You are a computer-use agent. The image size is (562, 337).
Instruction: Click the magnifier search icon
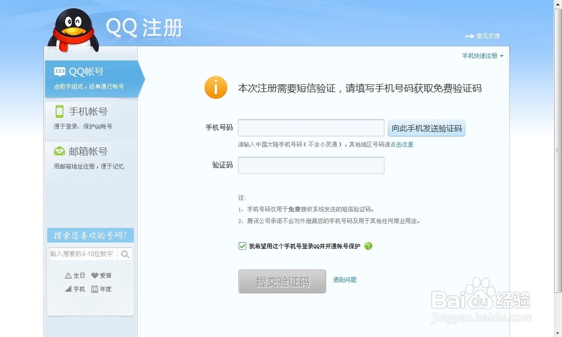(x=125, y=254)
